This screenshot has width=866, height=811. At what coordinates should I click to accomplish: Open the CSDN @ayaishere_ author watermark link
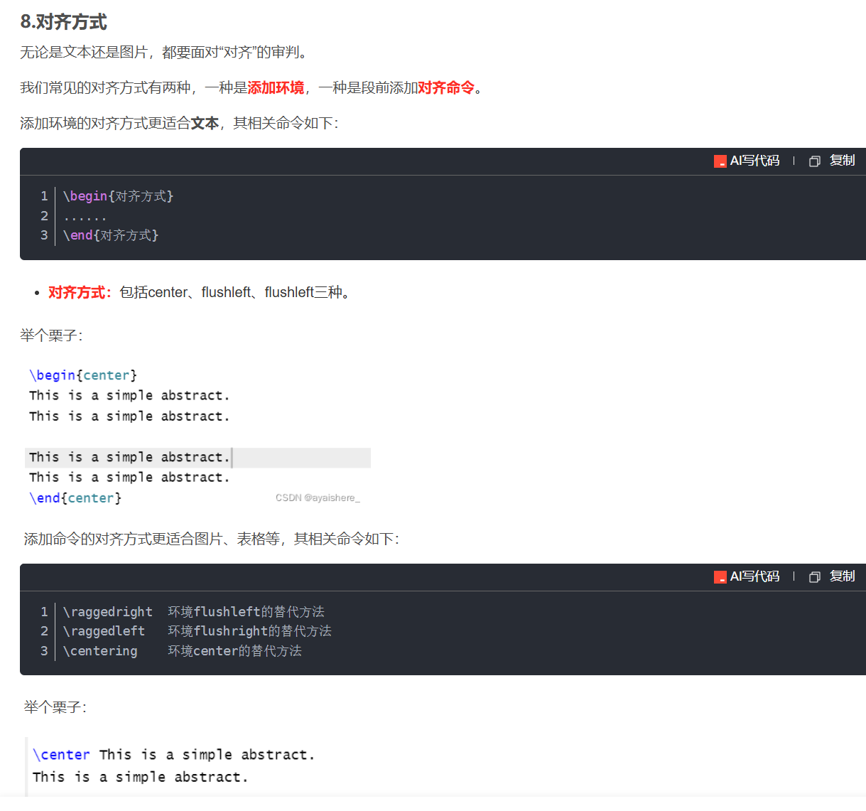pyautogui.click(x=318, y=498)
